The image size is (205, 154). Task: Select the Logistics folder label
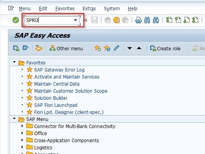[x=43, y=148]
